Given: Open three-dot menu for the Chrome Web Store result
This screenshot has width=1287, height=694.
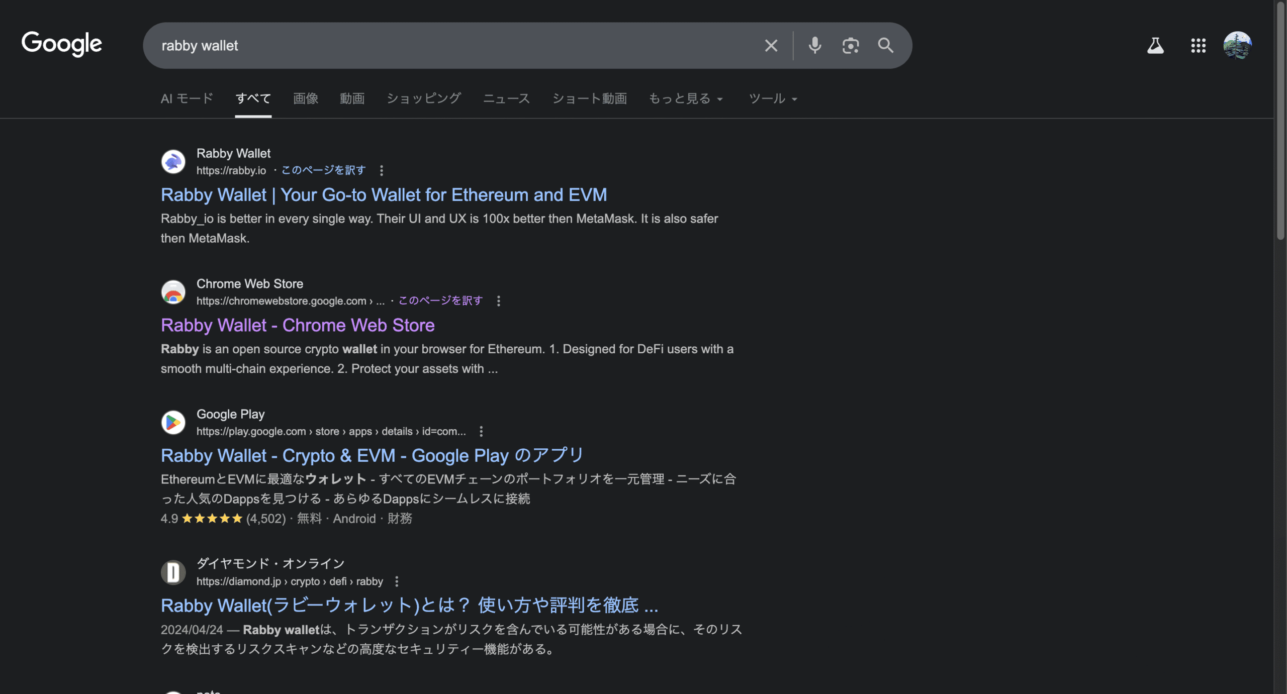Looking at the screenshot, I should tap(498, 301).
